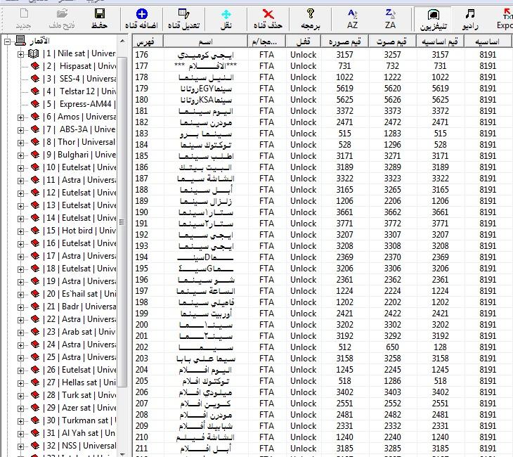Switch to the television channel list icon

point(433,14)
